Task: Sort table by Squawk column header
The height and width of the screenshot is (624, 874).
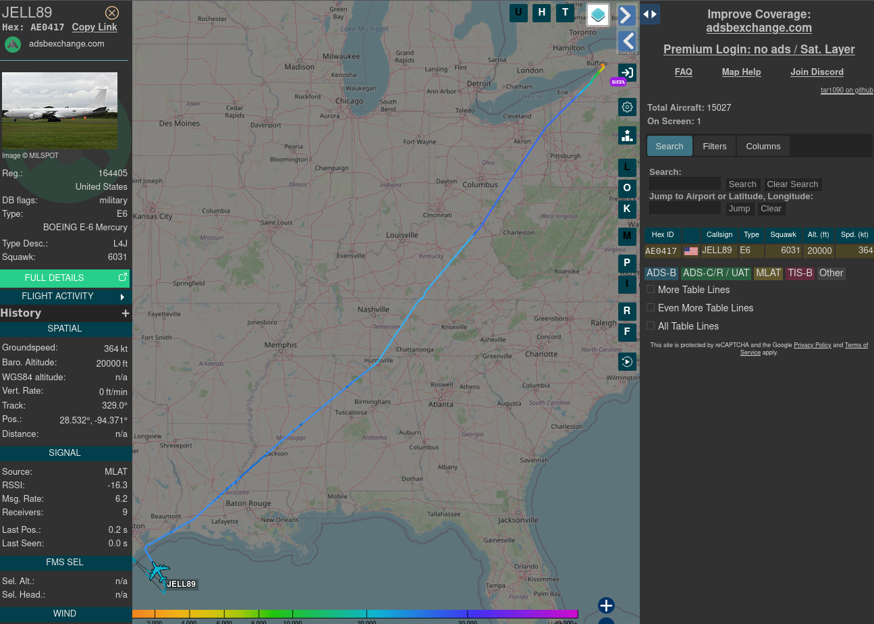Action: [x=784, y=234]
